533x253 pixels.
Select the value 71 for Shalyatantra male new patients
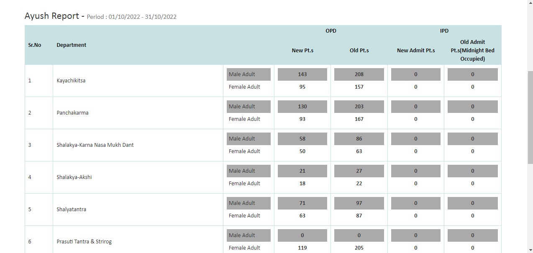pos(302,203)
